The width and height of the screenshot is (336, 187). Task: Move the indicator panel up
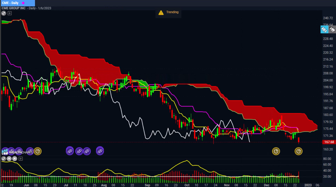tap(15, 158)
